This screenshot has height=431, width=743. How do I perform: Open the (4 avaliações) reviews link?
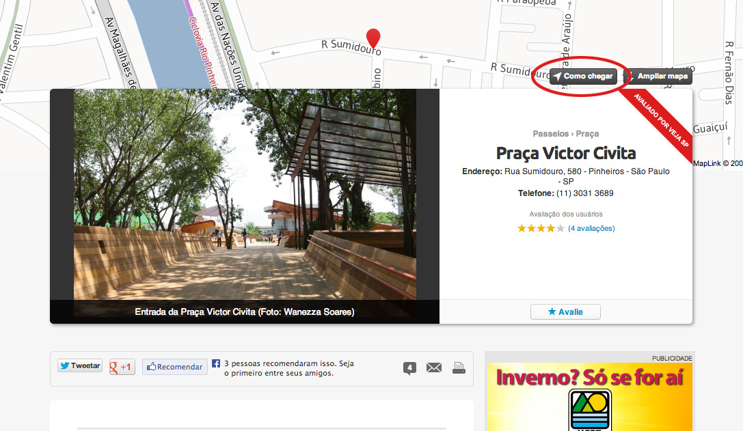coord(591,228)
